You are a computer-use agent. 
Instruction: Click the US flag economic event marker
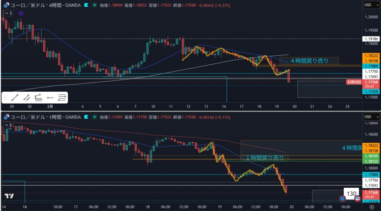[x=357, y=198]
